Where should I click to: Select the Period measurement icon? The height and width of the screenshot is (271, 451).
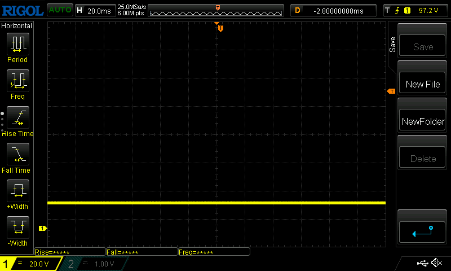click(x=18, y=44)
